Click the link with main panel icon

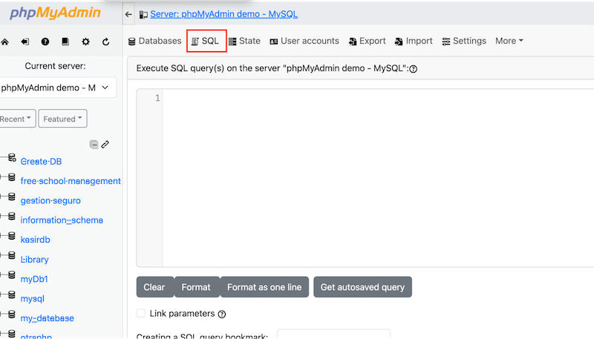click(x=105, y=144)
